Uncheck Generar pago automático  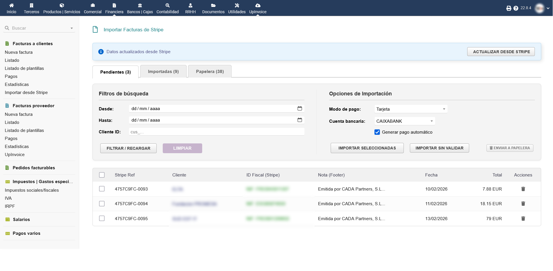(x=377, y=132)
